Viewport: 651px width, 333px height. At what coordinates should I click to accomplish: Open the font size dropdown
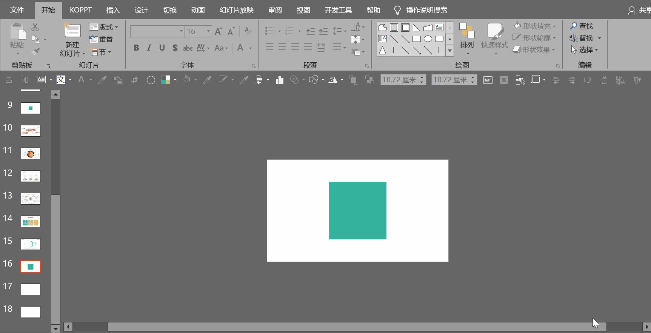pos(208,31)
